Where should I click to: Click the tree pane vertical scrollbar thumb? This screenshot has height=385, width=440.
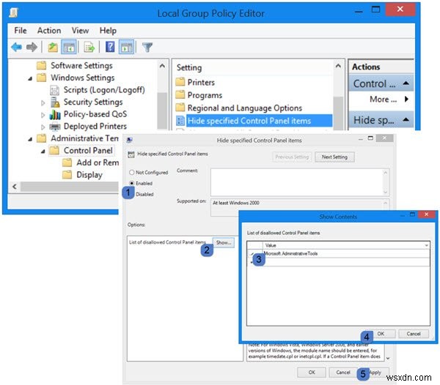click(x=162, y=111)
